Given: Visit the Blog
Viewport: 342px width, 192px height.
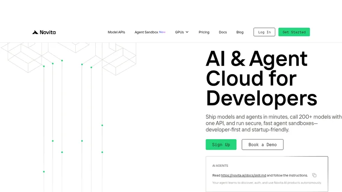Looking at the screenshot, I should point(240,32).
